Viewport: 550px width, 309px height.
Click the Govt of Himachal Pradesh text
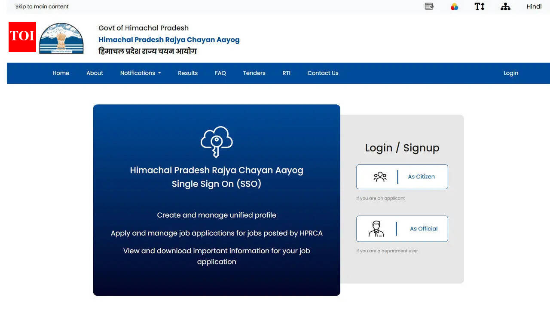point(144,28)
